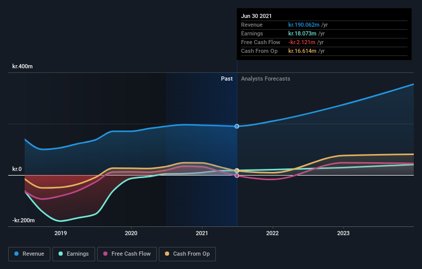422x269 pixels.
Task: Click the Free Cash Flow label in tooltip
Action: 261,42
